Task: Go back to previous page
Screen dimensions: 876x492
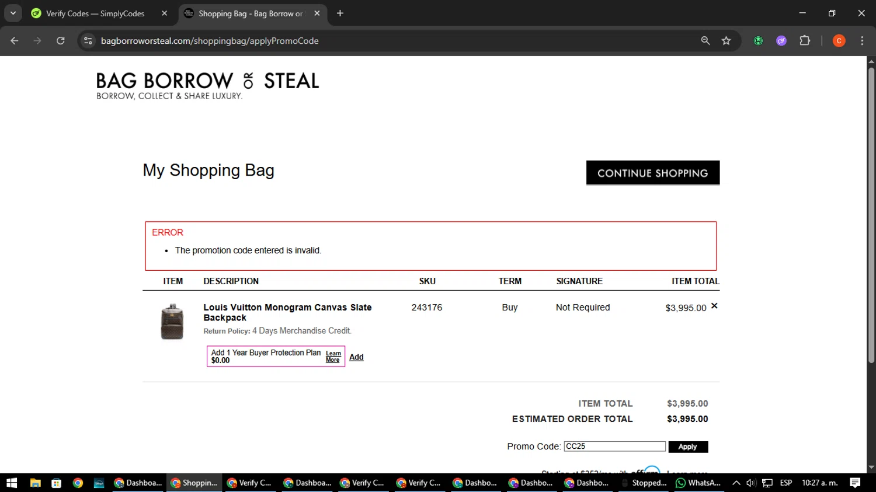Action: (15, 41)
